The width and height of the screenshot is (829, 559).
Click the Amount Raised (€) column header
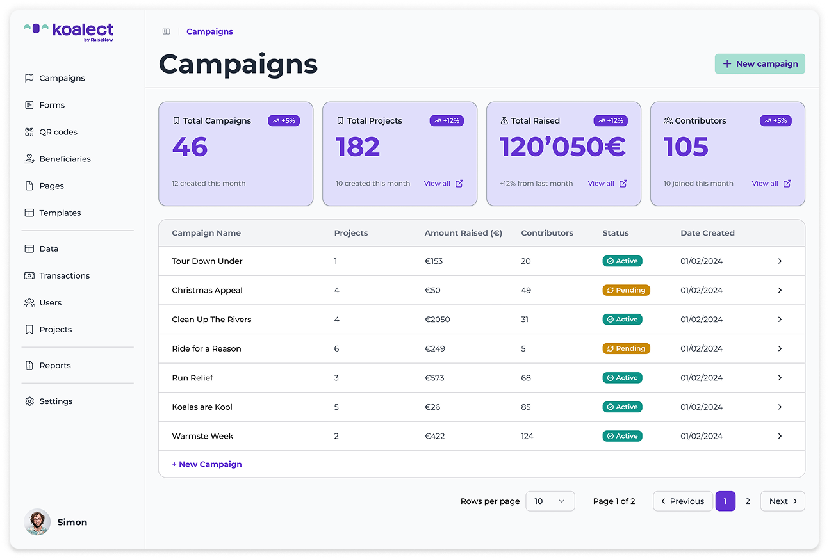click(463, 233)
